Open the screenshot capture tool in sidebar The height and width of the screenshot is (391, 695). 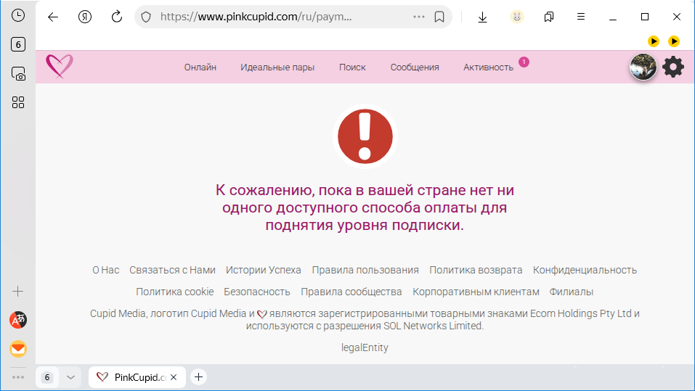pos(17,73)
